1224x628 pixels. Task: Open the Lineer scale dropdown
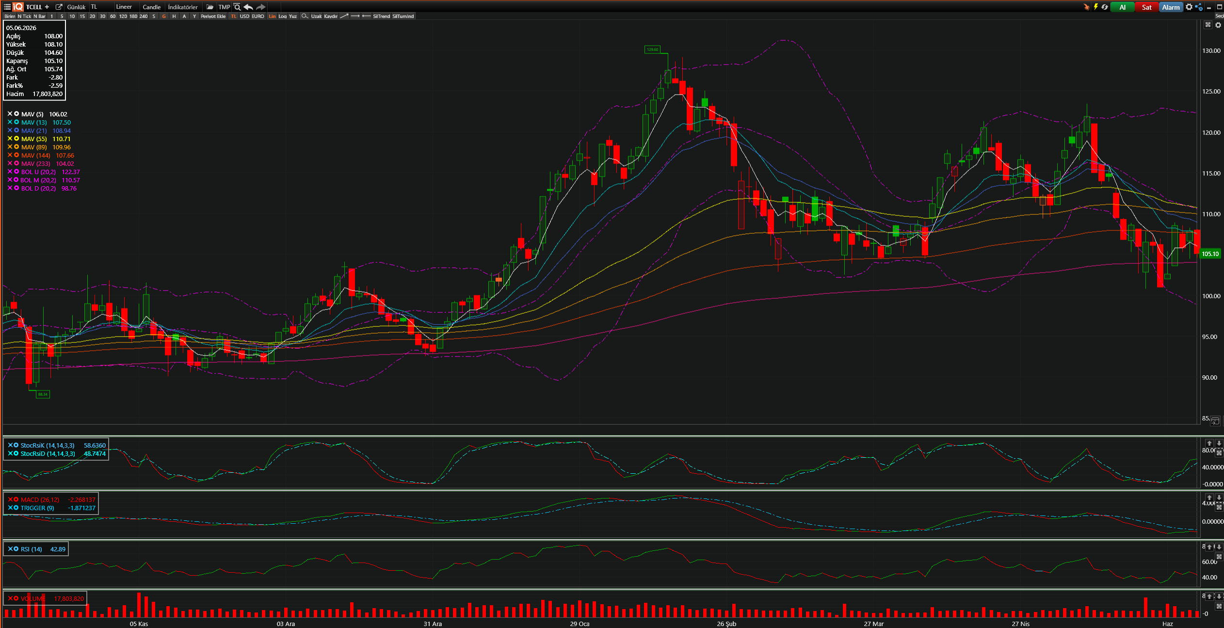tap(126, 7)
